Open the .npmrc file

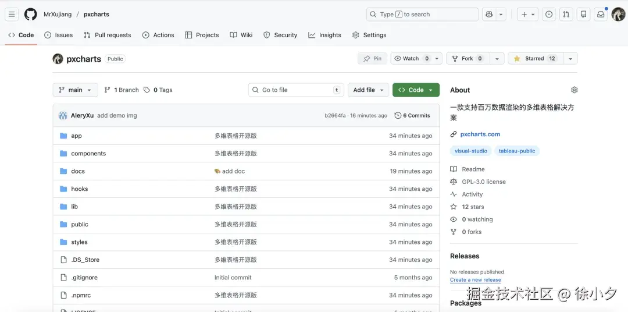81,295
